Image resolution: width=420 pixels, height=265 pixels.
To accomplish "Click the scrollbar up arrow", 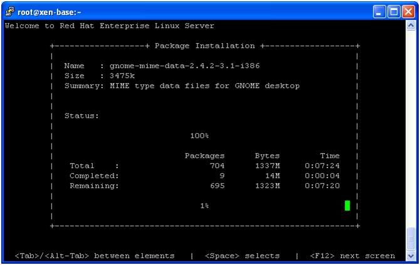I will click(411, 26).
